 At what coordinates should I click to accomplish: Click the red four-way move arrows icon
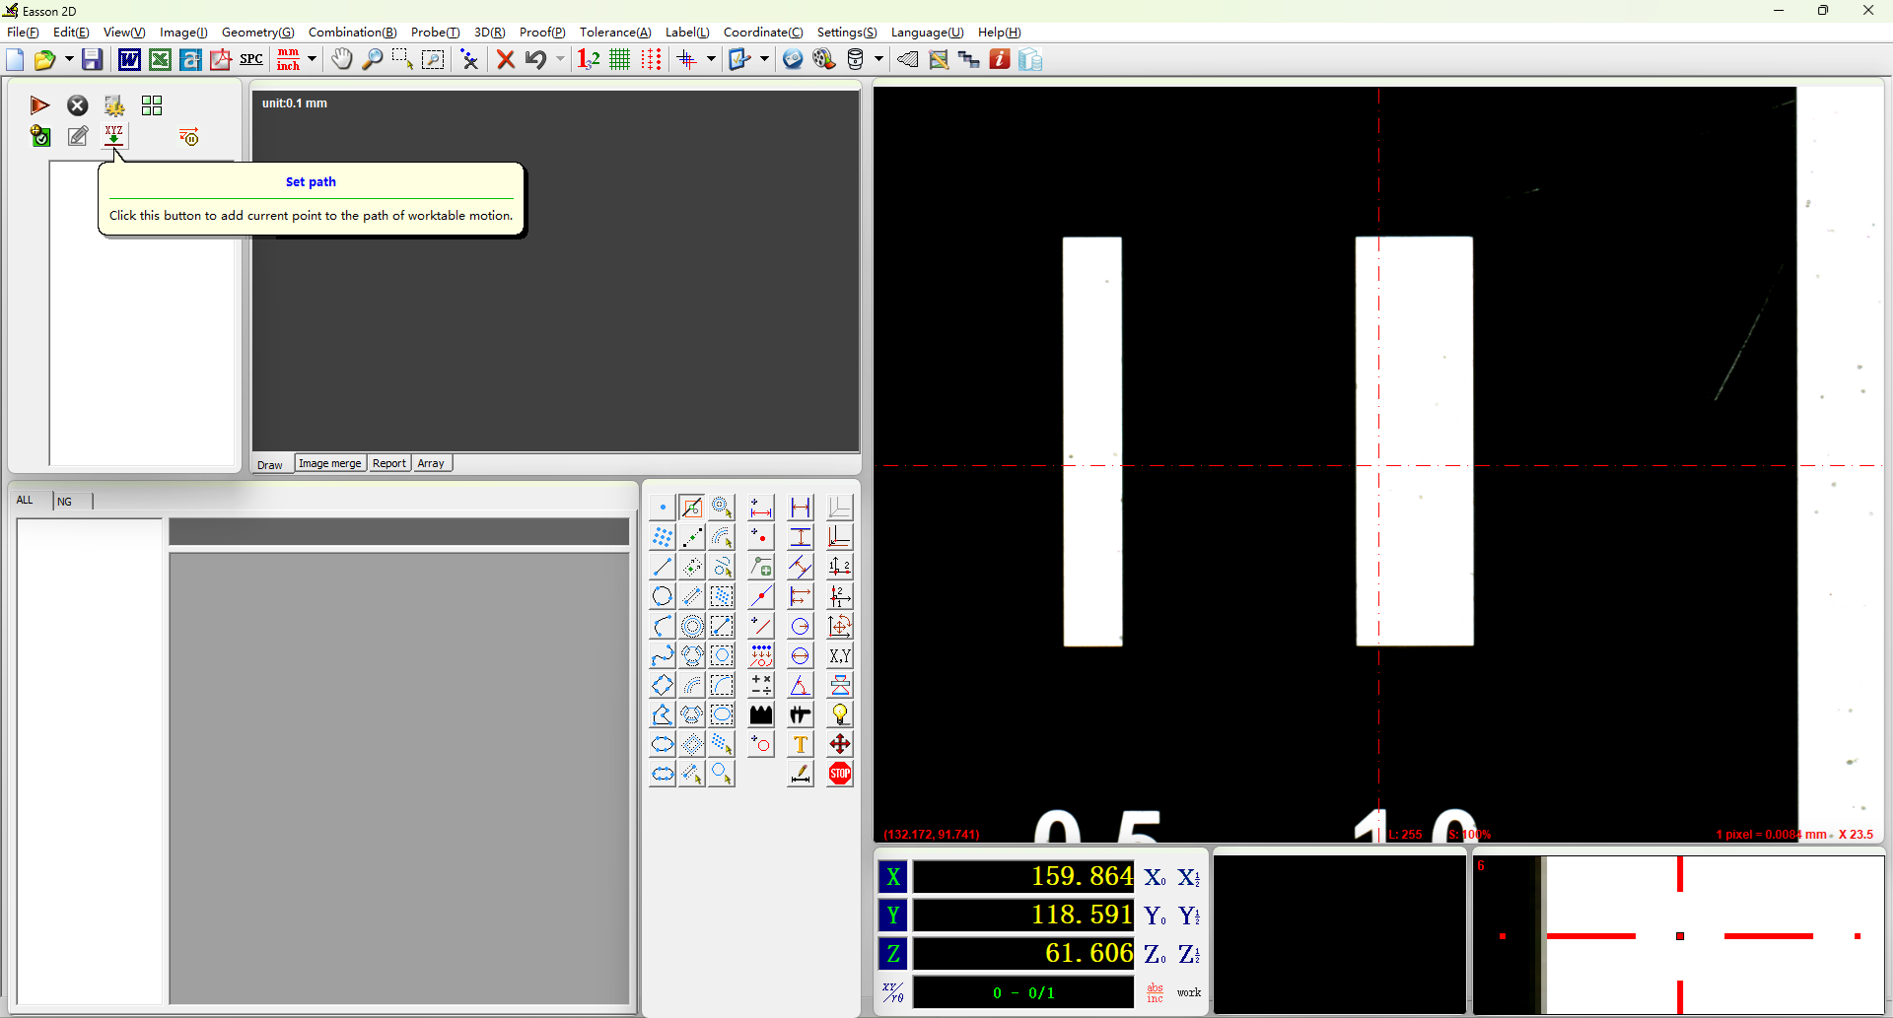(x=840, y=744)
